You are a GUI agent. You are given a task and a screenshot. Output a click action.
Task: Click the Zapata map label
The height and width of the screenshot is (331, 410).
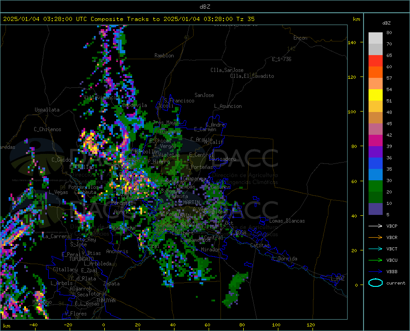click(112, 284)
